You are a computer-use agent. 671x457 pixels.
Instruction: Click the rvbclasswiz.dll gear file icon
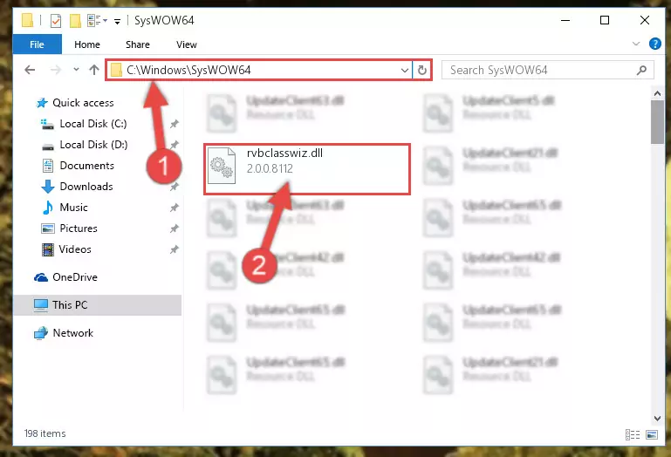tap(222, 165)
